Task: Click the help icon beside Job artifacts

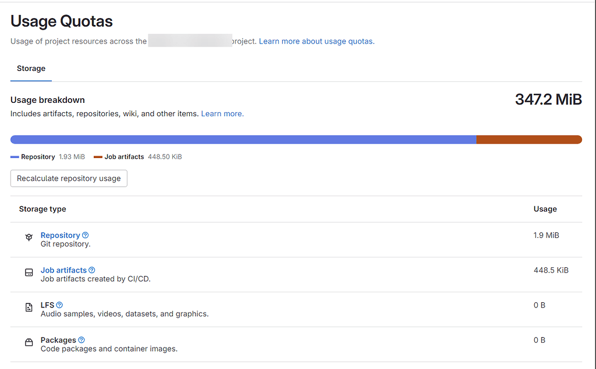Action: (x=91, y=270)
